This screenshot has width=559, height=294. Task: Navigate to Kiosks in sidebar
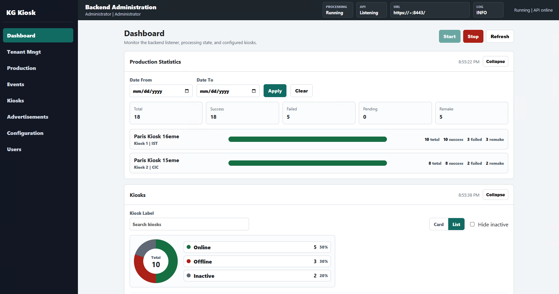tap(38, 100)
